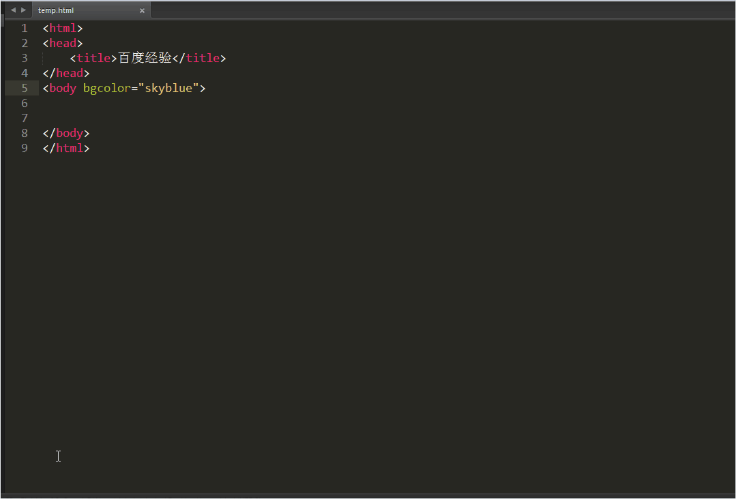Click the body tag name on line 5
This screenshot has height=499, width=736.
coord(63,88)
